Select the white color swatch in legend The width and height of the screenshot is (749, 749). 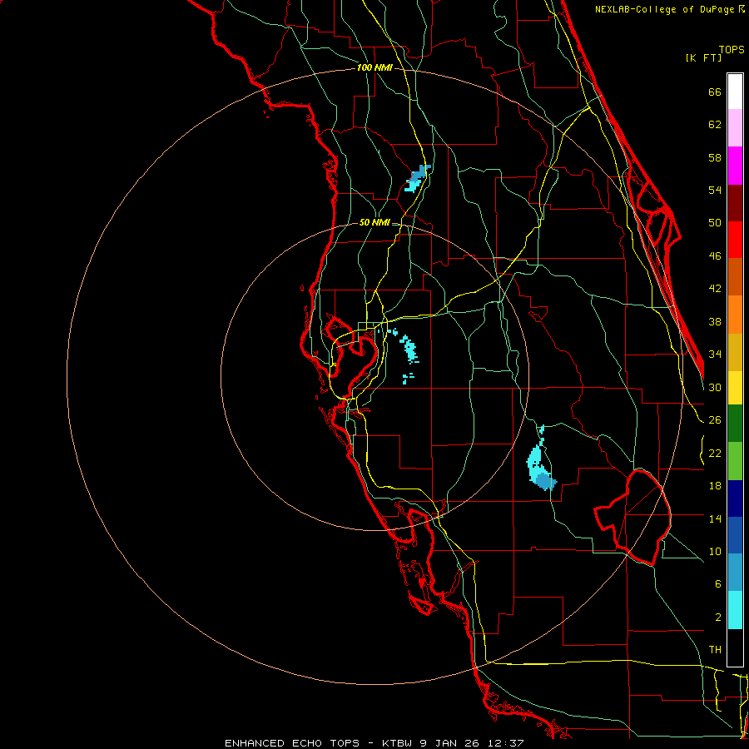pyautogui.click(x=735, y=92)
